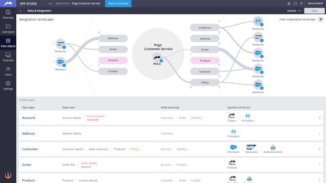Click the Back to preview button
This screenshot has width=326, height=183.
tap(118, 3)
